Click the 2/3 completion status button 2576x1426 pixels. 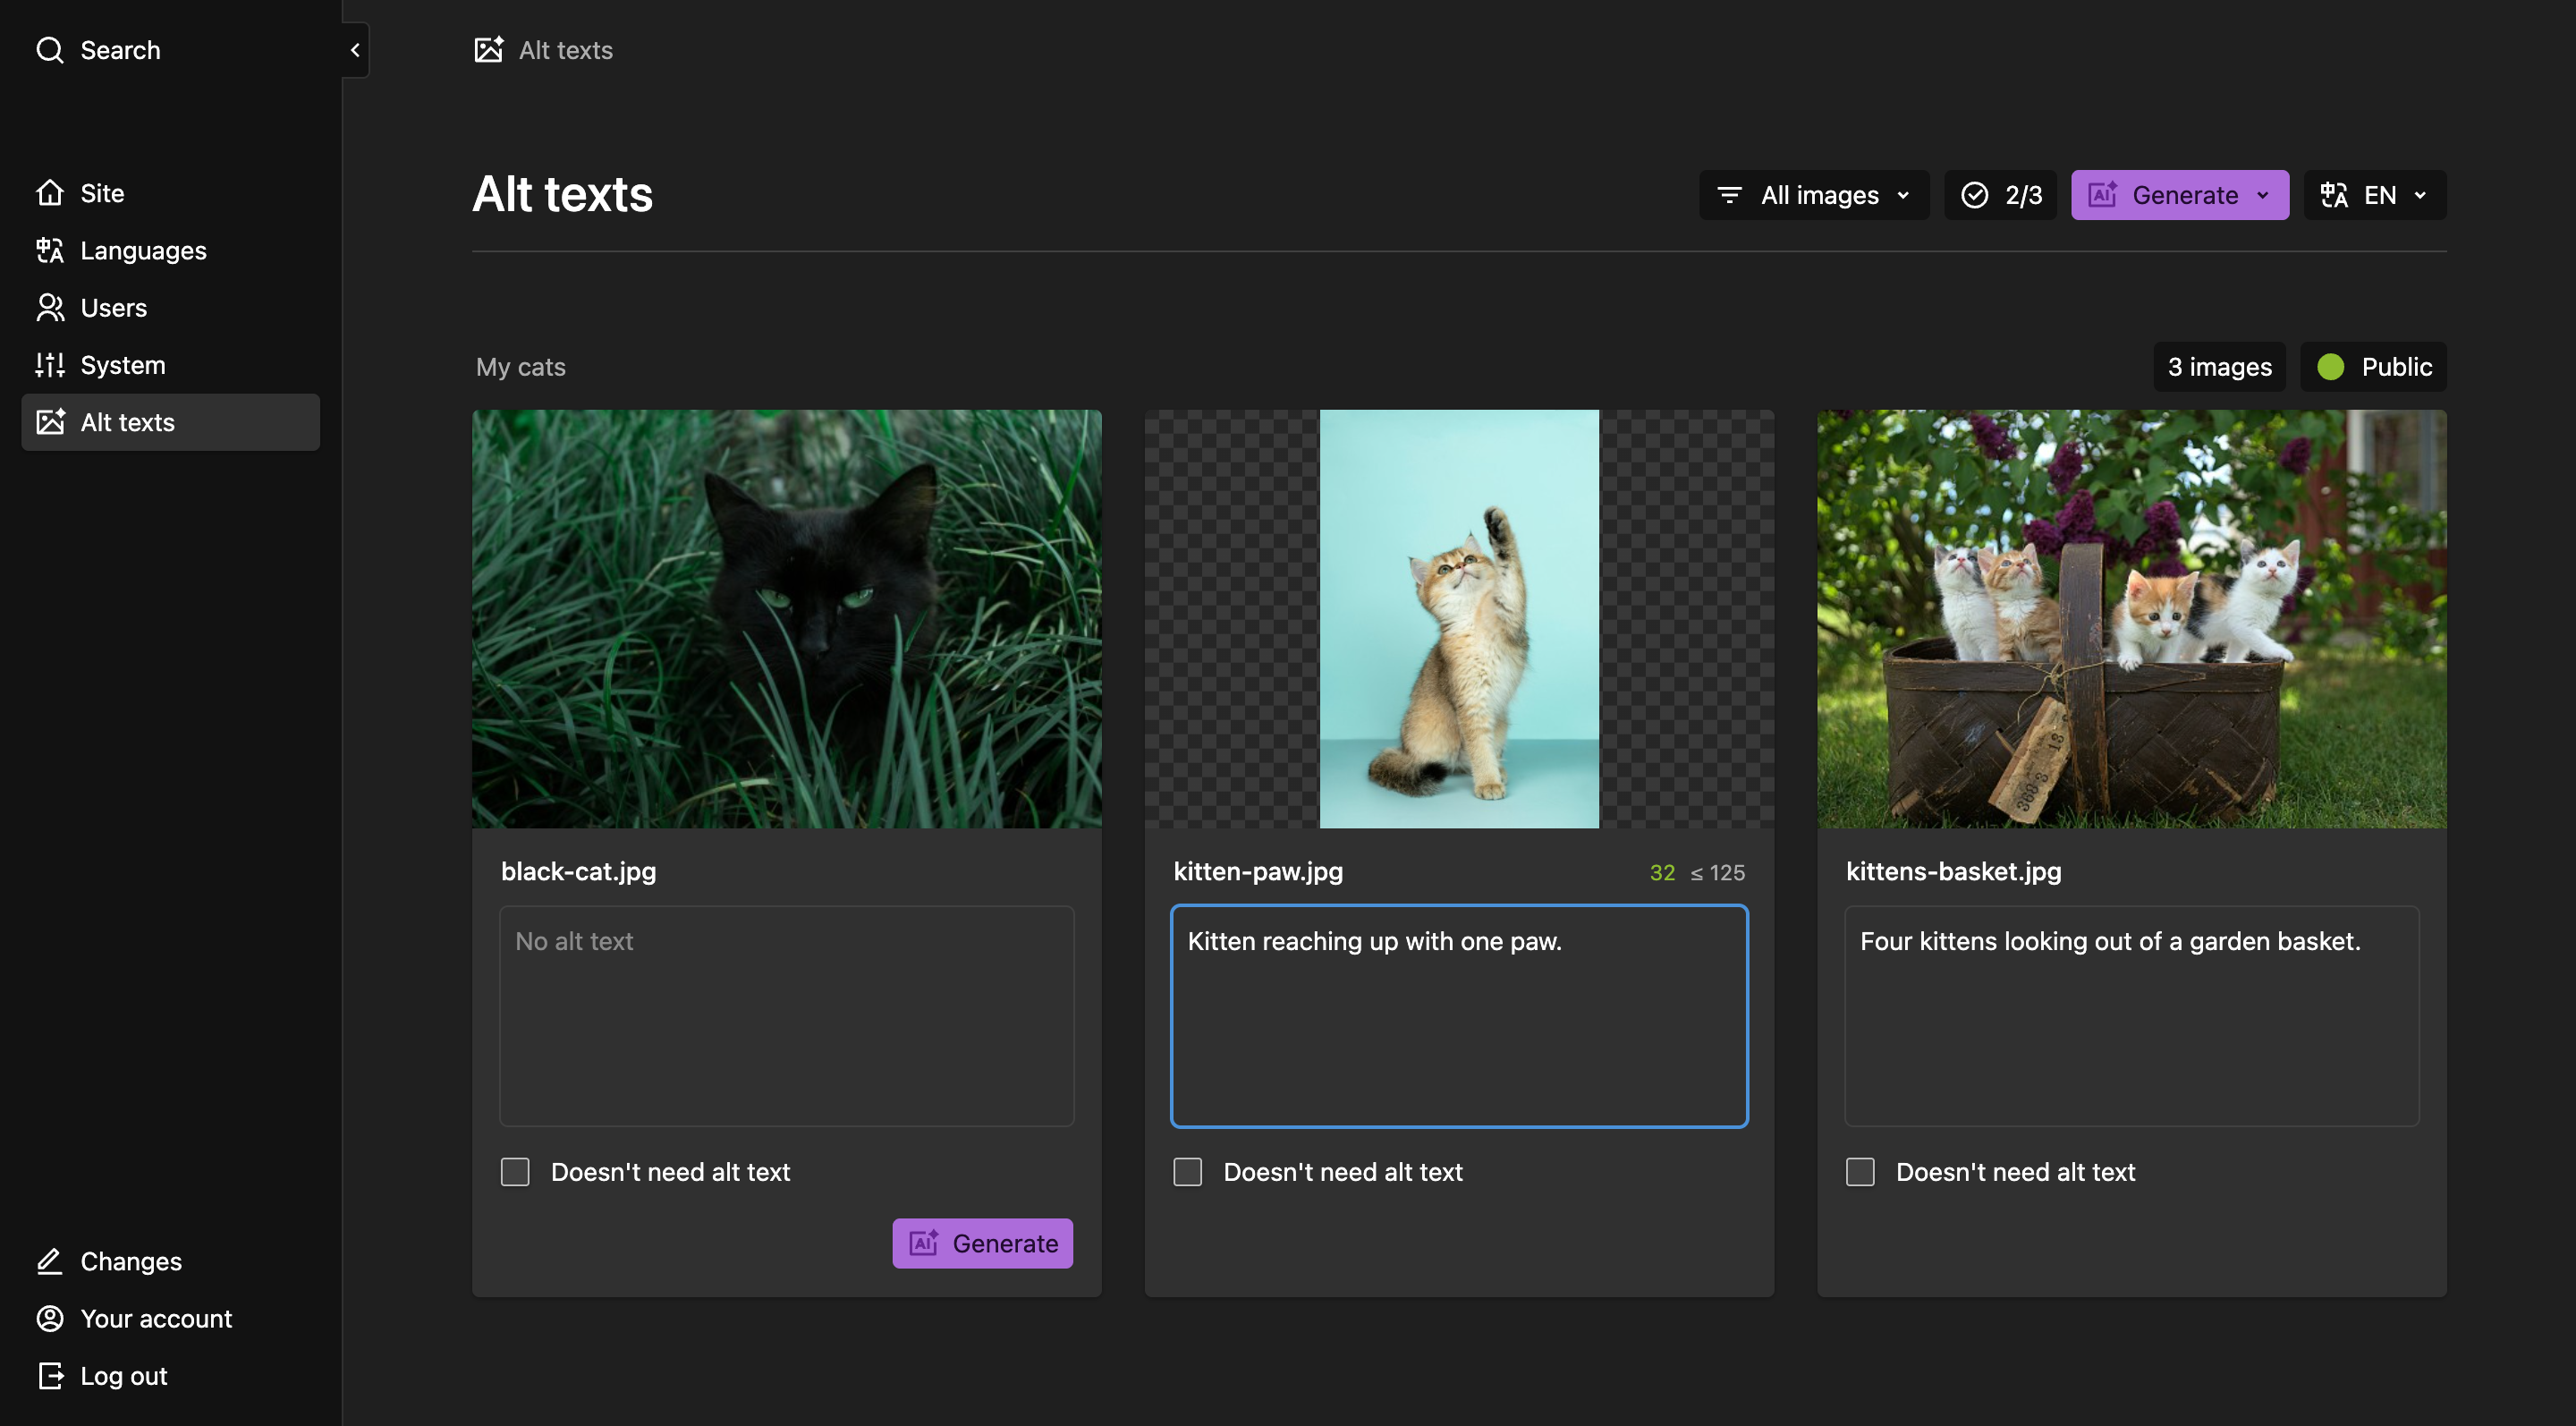(x=2000, y=195)
